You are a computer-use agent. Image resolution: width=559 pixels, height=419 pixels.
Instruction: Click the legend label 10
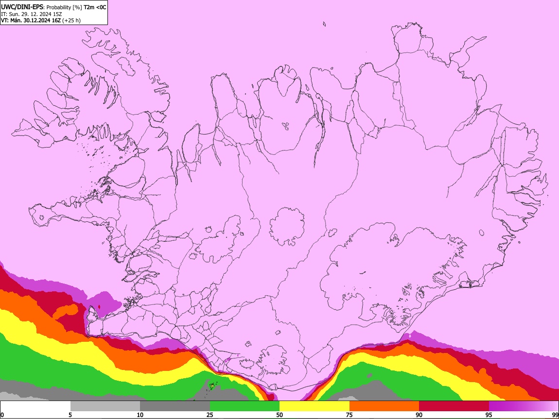140,415
